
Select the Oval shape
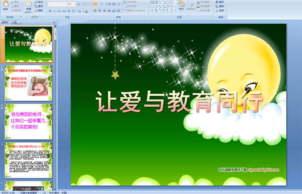[x=171, y=2]
